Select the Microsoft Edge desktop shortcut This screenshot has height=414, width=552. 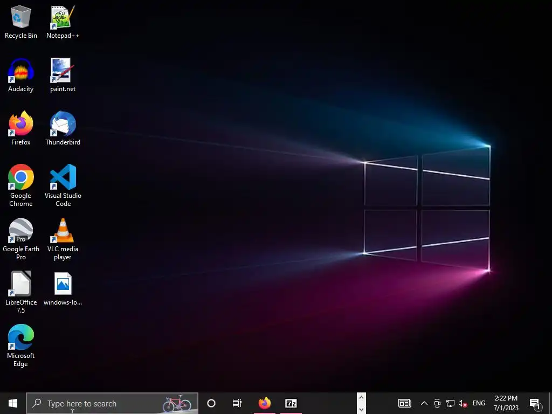[21, 346]
